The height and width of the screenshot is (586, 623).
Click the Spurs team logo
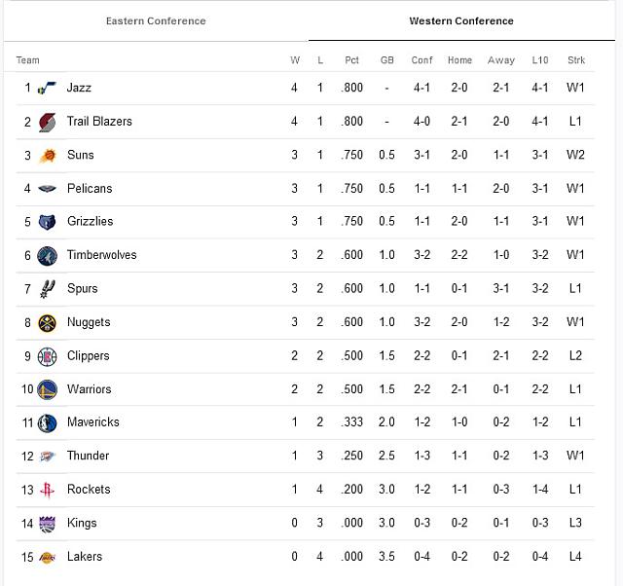pyautogui.click(x=47, y=289)
